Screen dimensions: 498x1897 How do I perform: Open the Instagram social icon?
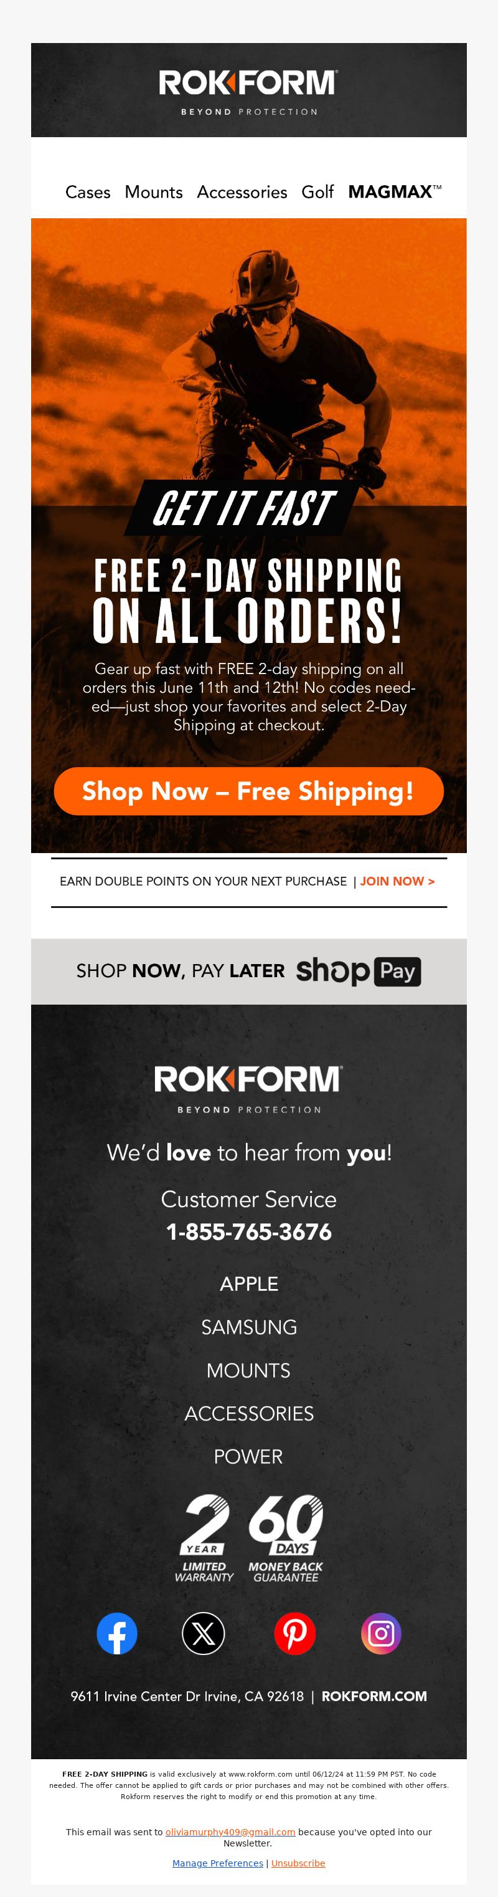(381, 1633)
